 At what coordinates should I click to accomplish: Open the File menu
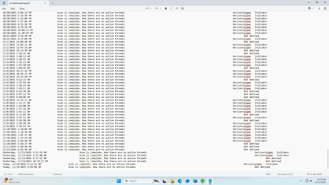click(x=4, y=8)
